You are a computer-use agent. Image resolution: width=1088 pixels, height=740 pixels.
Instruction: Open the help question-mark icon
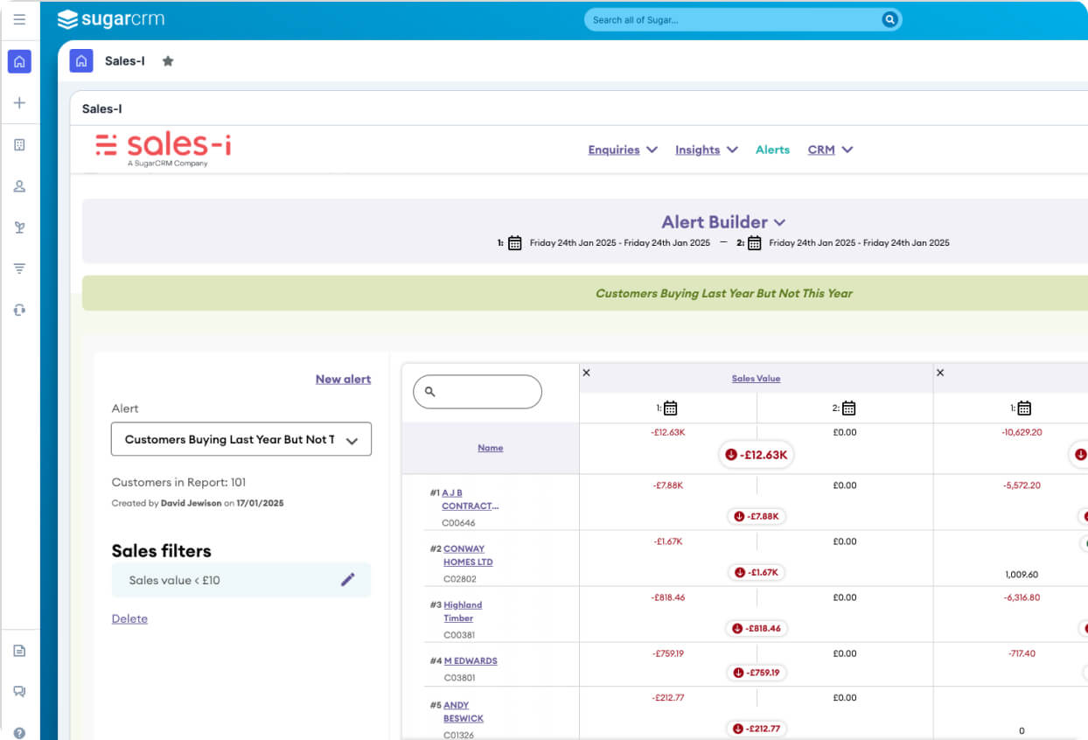[19, 733]
